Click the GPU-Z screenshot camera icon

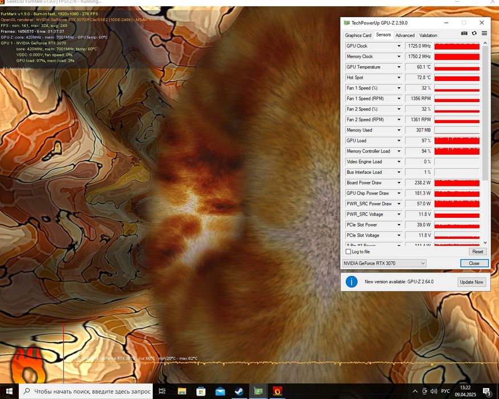click(464, 34)
